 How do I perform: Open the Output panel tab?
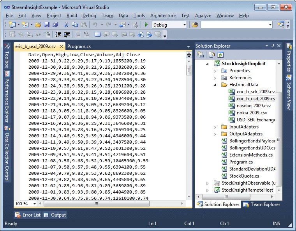tap(55, 215)
